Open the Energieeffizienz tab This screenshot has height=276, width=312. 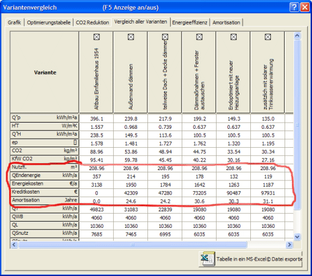tap(190, 22)
